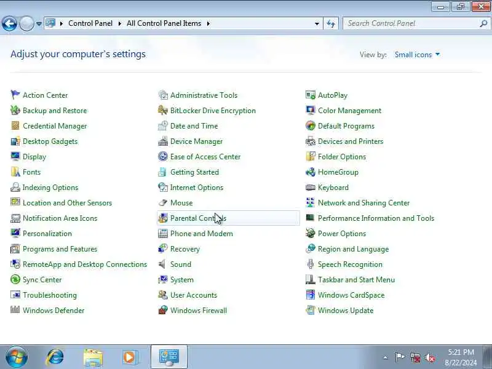The width and height of the screenshot is (492, 369).
Task: Show hidden tray icons arrow
Action: [x=386, y=357]
